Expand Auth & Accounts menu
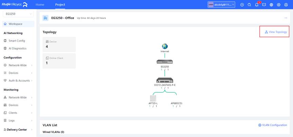 (18, 81)
